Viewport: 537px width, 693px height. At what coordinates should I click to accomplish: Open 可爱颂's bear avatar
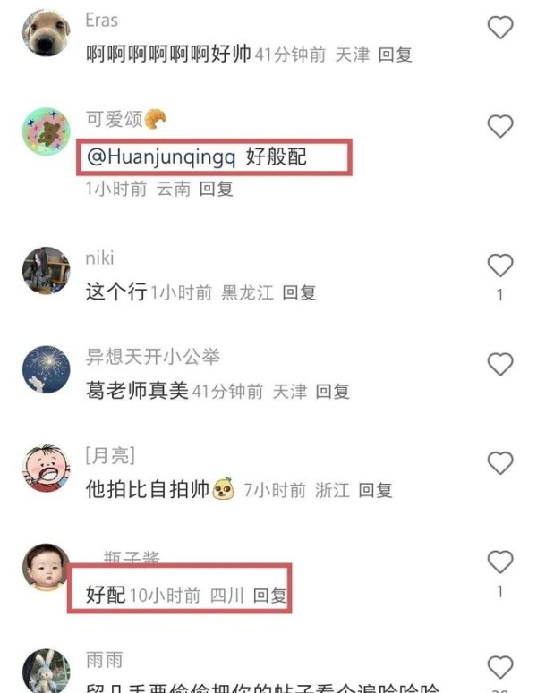pos(47,131)
